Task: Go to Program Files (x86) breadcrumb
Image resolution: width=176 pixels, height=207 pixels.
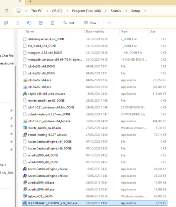Action: [86, 11]
